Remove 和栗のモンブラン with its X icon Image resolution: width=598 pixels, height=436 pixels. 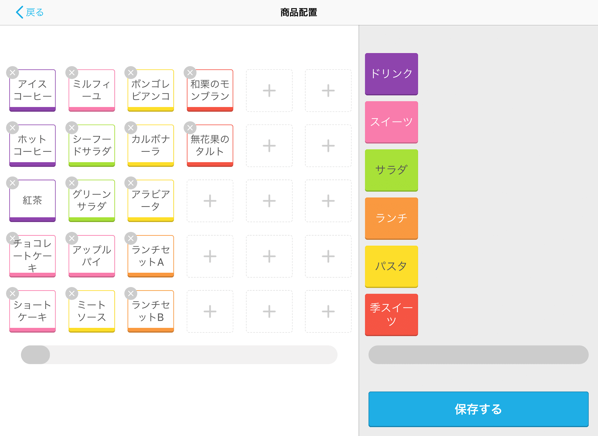pyautogui.click(x=190, y=73)
